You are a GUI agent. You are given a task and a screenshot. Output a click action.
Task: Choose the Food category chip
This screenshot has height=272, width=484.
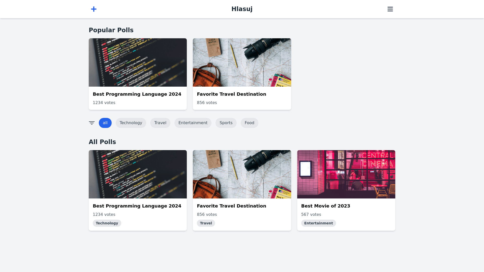249,123
